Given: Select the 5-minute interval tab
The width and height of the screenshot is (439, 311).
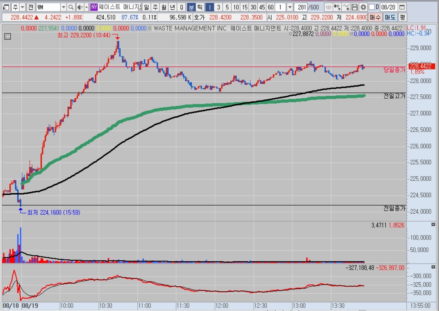Looking at the screenshot, I should point(227,7).
